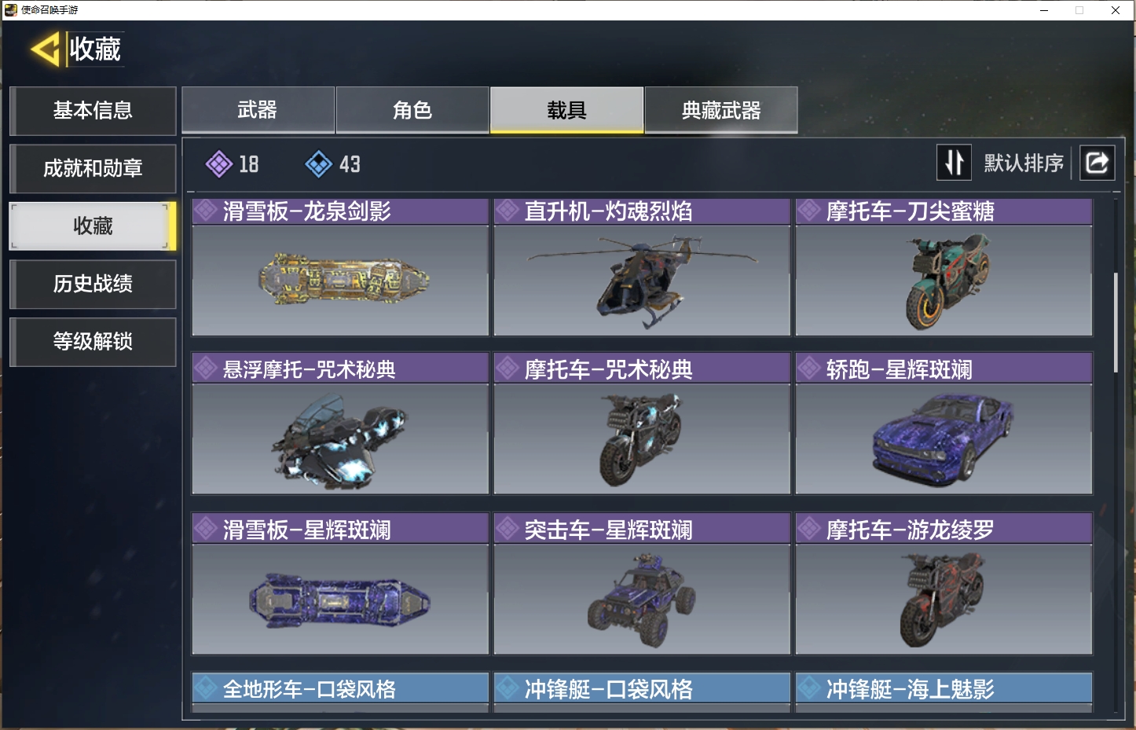Viewport: 1136px width, 730px height.
Task: Open 历史战绩 section
Action: 93,284
